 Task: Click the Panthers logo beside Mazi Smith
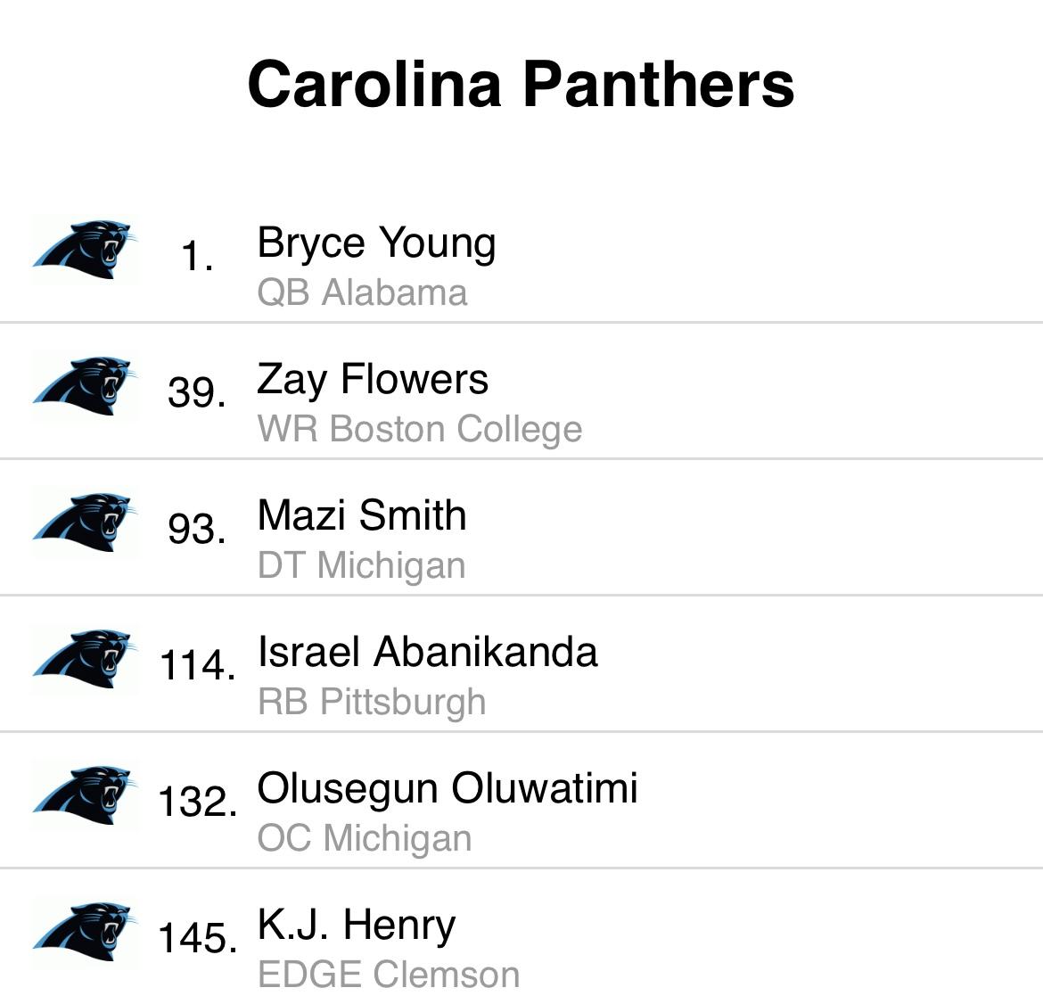pos(85,523)
